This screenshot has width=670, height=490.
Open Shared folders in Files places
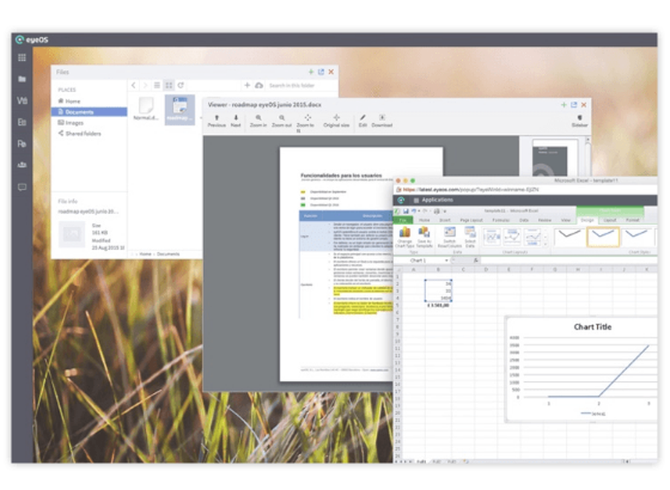point(89,134)
